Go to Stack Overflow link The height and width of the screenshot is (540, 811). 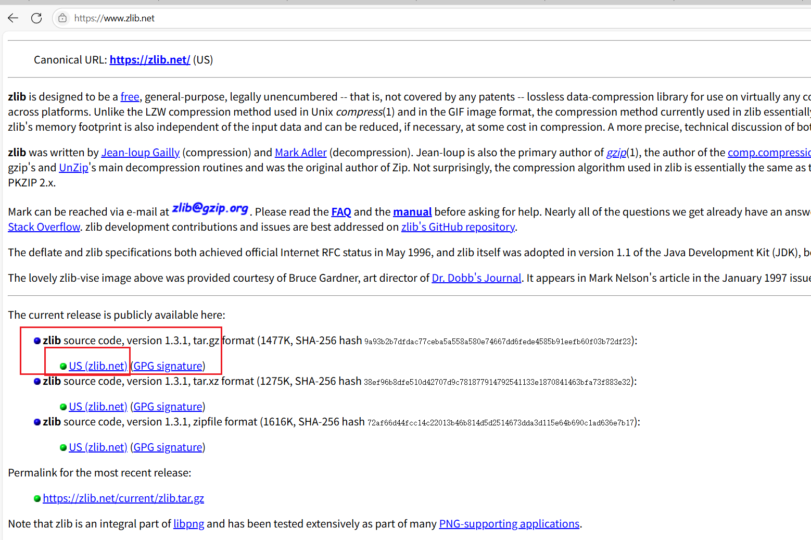tap(44, 227)
